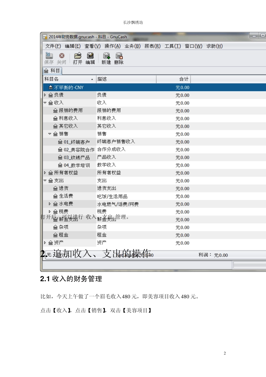Open the 操作(A) menu
Viewport: 266px width, 377px height.
tap(112, 46)
